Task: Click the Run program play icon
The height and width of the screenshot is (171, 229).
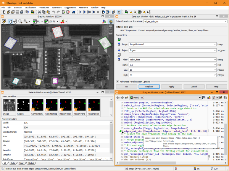Action: click(81, 12)
